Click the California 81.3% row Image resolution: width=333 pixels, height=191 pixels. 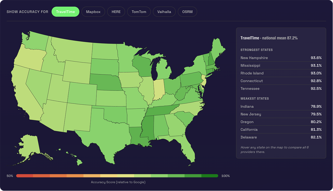coord(281,129)
